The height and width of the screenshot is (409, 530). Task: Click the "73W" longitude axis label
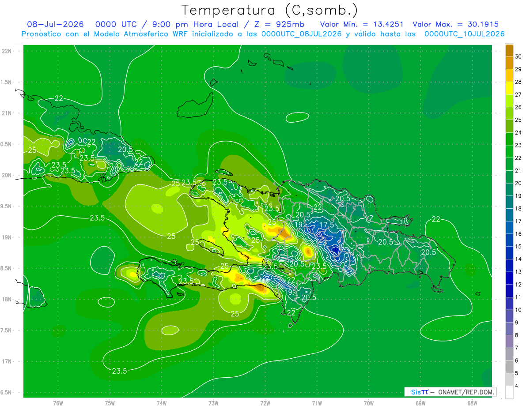coord(213,403)
